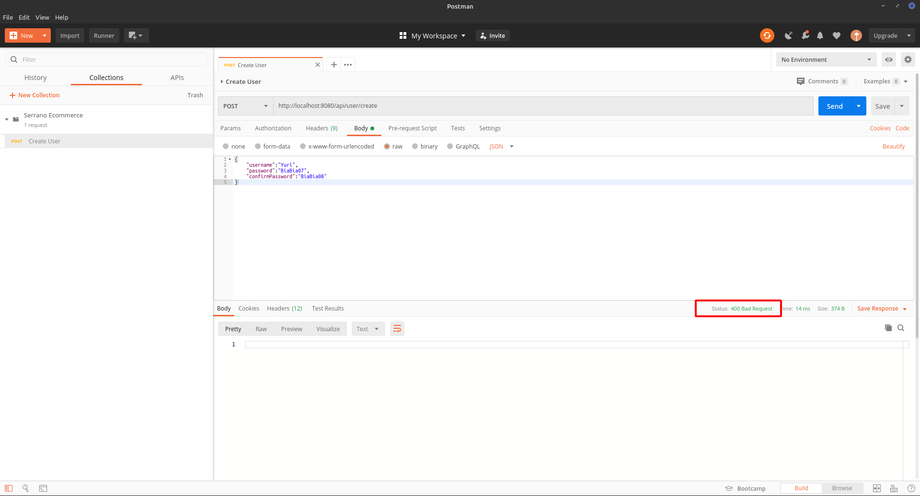The height and width of the screenshot is (496, 920).
Task: Open the wrench settings icon in header
Action: (x=805, y=35)
